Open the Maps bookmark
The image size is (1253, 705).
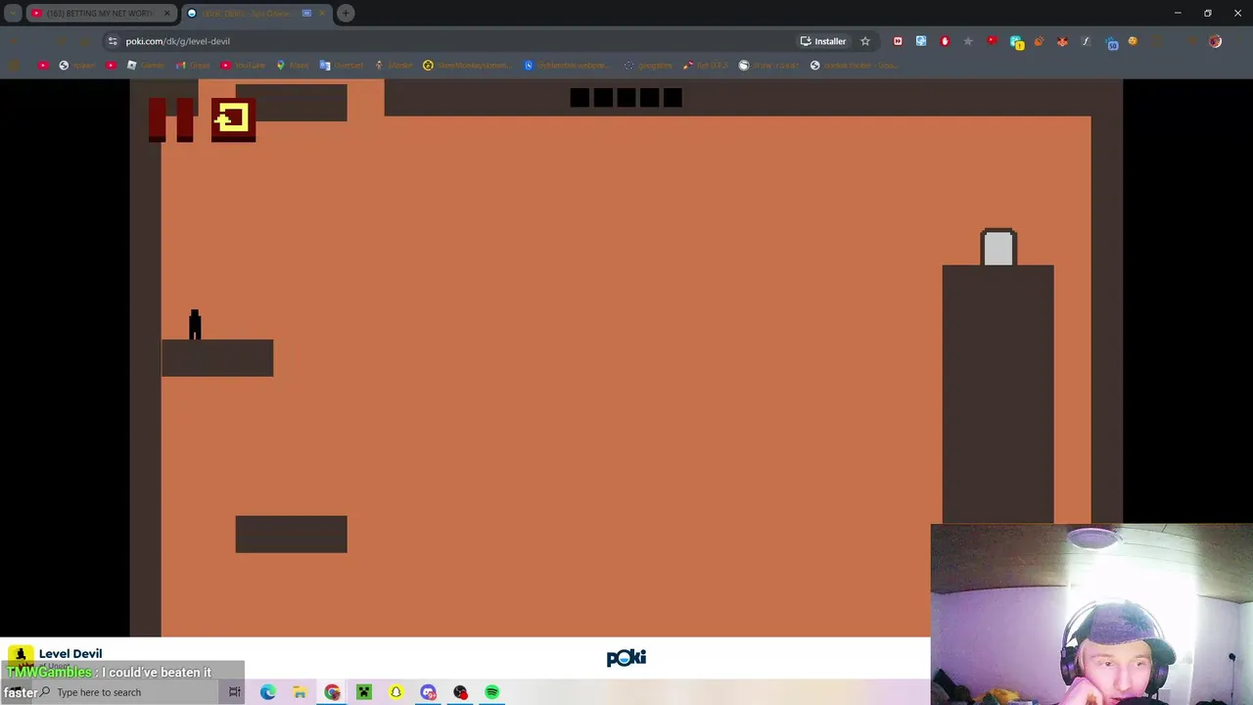click(x=293, y=66)
